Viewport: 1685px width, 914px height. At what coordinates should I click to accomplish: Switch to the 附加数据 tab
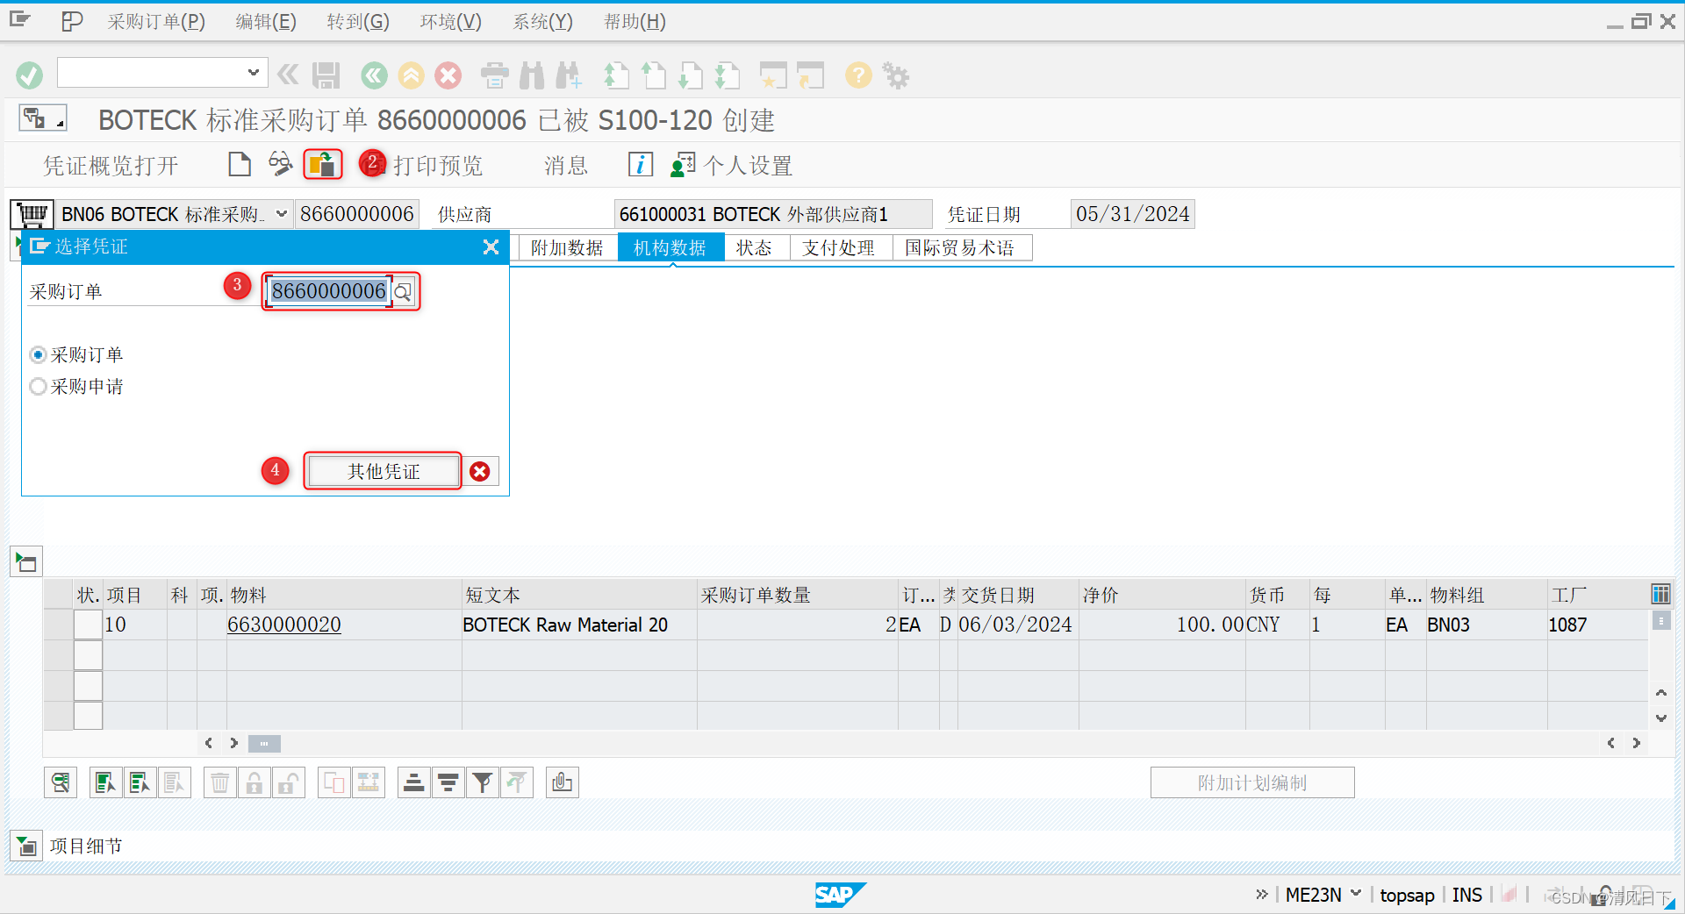click(x=567, y=248)
